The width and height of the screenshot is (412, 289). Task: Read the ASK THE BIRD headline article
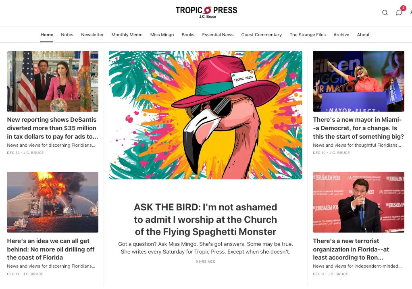click(x=206, y=219)
